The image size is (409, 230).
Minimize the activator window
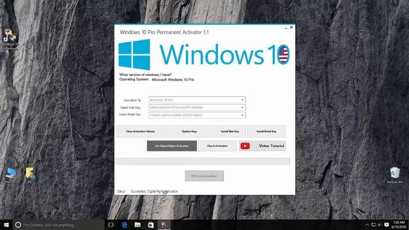coord(286,27)
